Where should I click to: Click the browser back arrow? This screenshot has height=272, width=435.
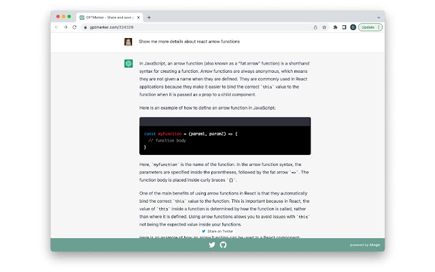(56, 27)
